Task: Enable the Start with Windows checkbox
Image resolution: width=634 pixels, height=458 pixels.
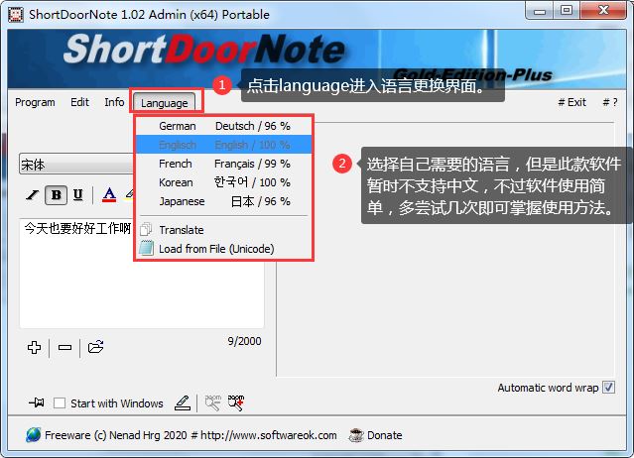Action: pos(60,402)
